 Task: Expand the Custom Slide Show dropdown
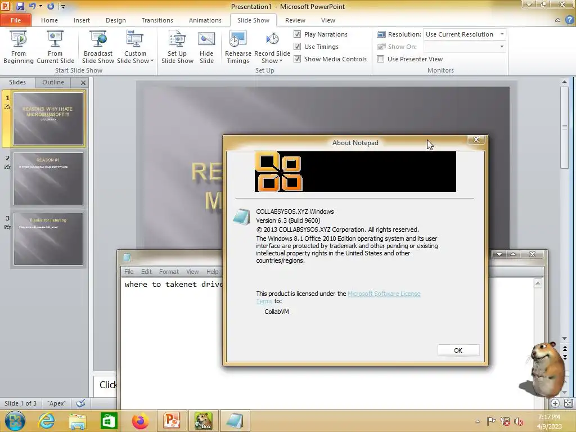(152, 61)
